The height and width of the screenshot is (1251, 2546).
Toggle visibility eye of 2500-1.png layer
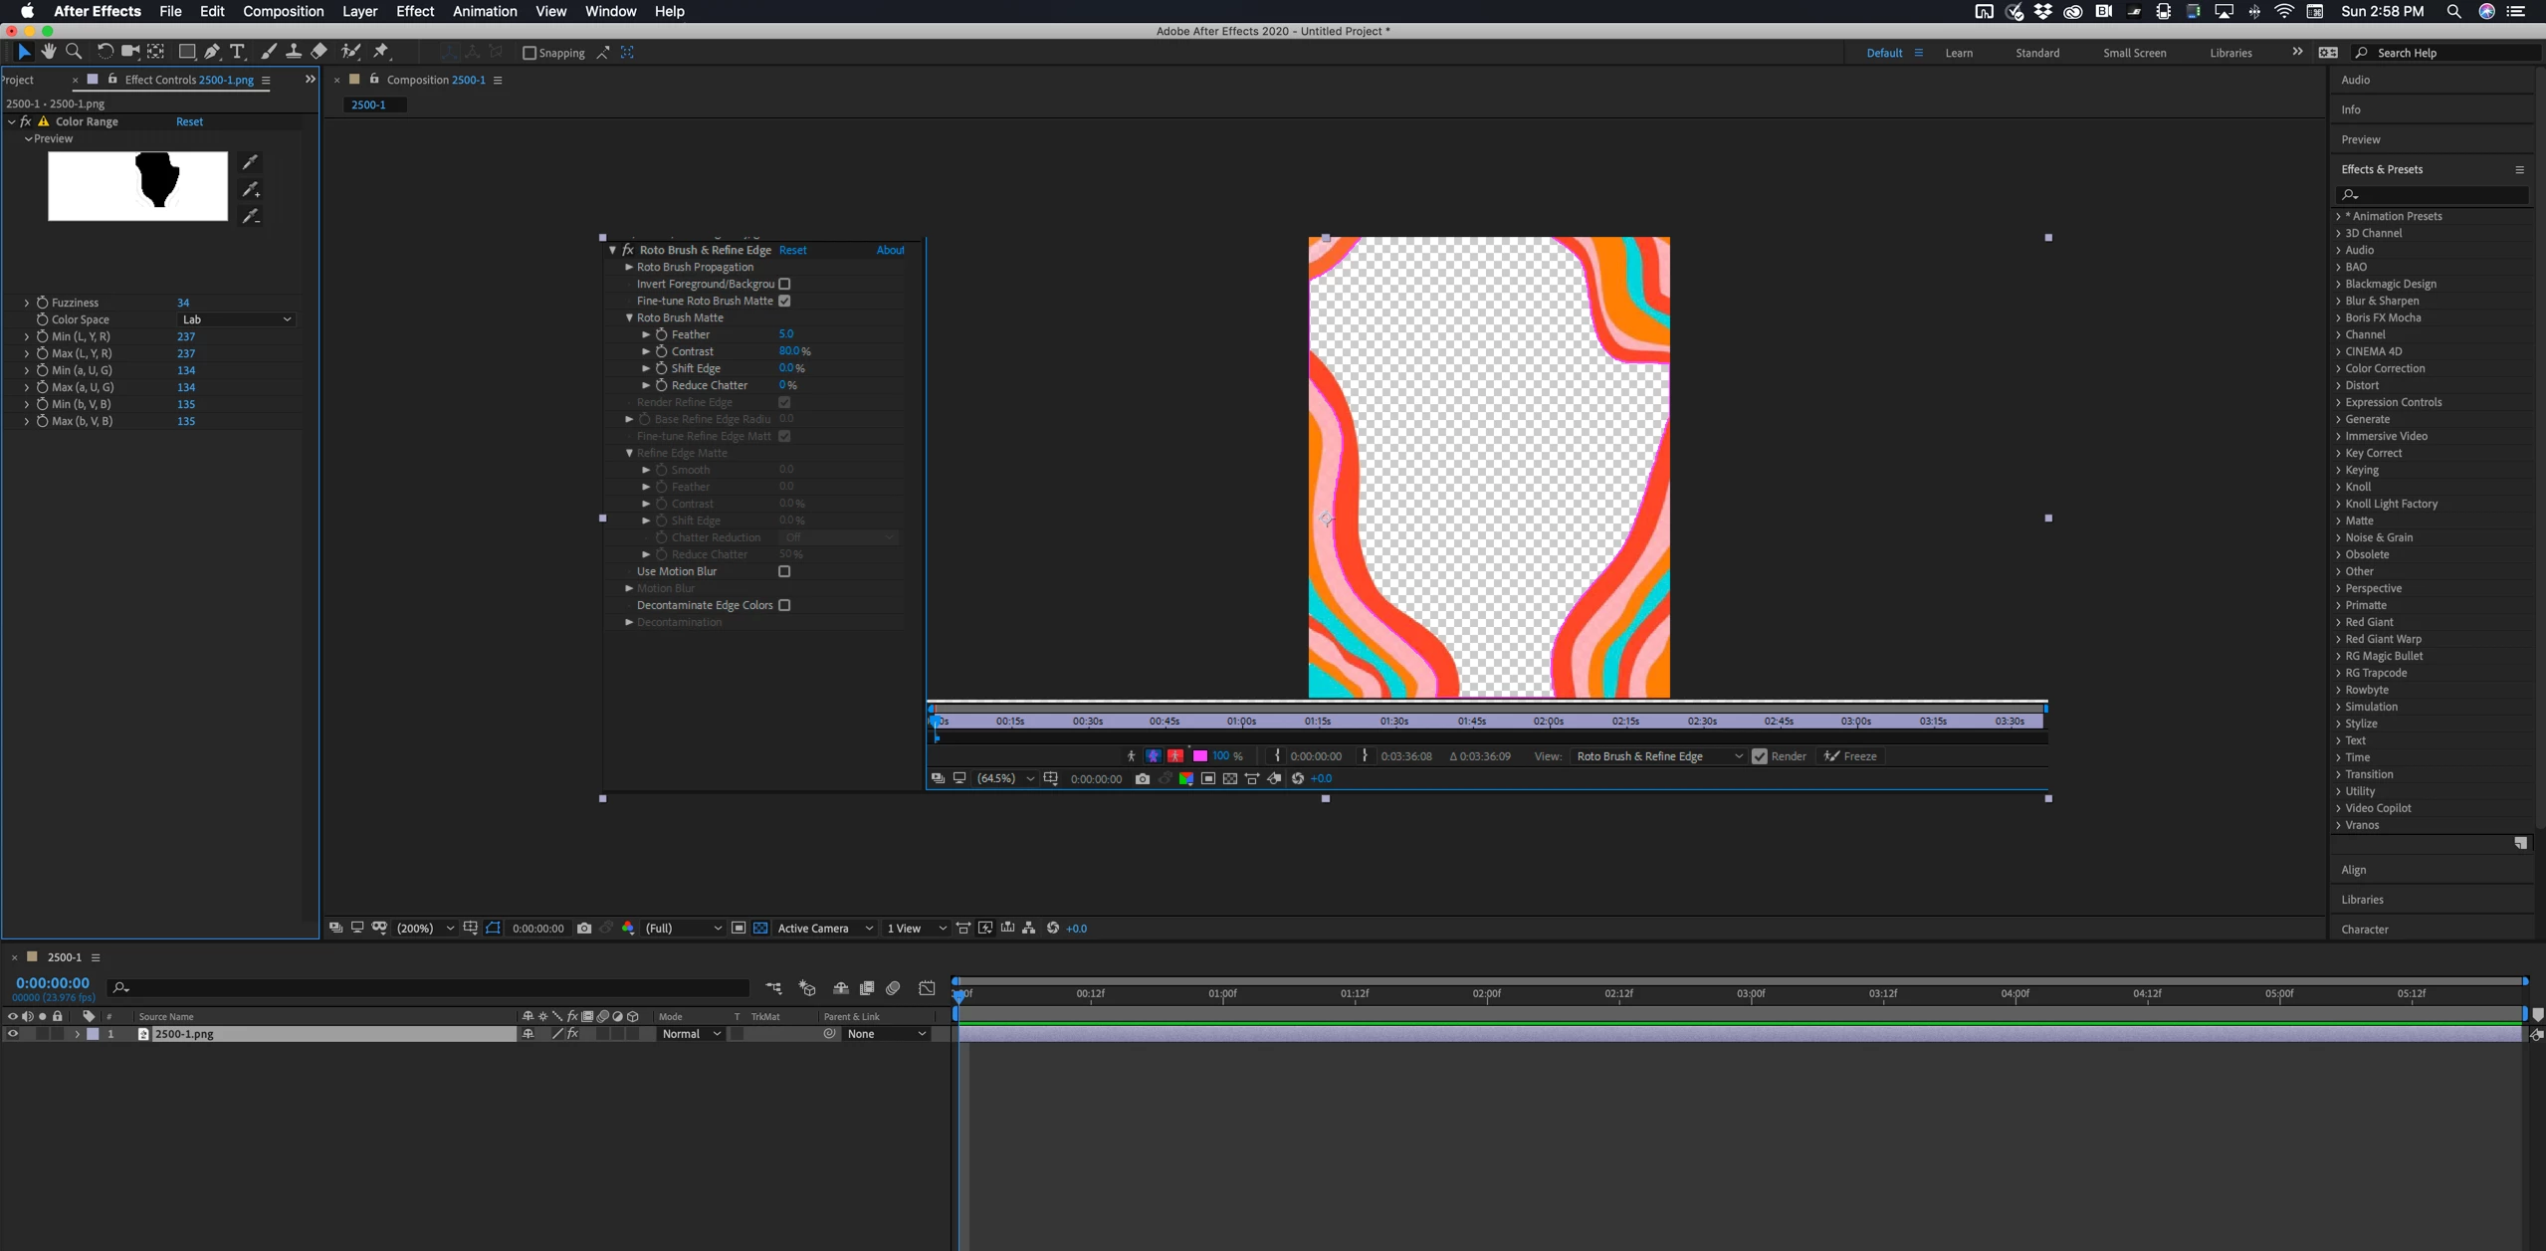13,1034
